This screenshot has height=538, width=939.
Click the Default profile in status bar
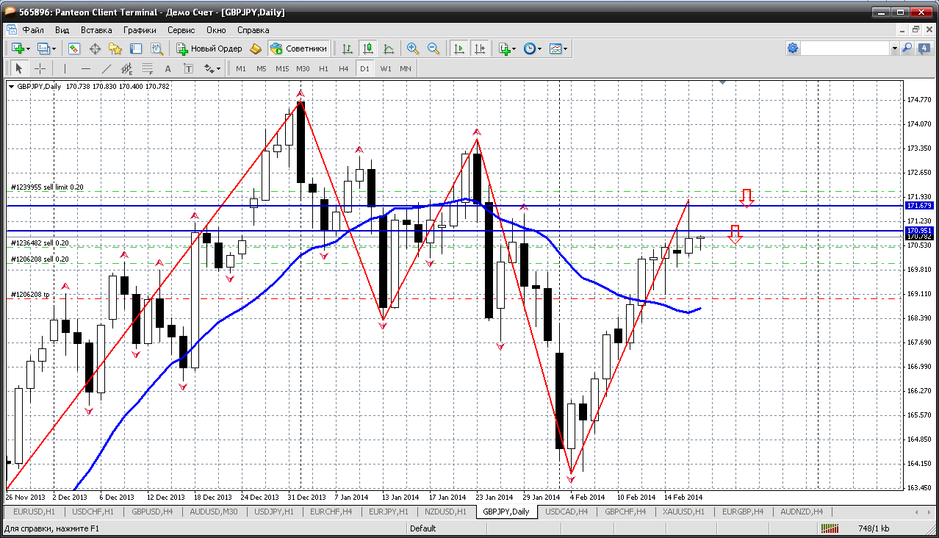click(422, 528)
